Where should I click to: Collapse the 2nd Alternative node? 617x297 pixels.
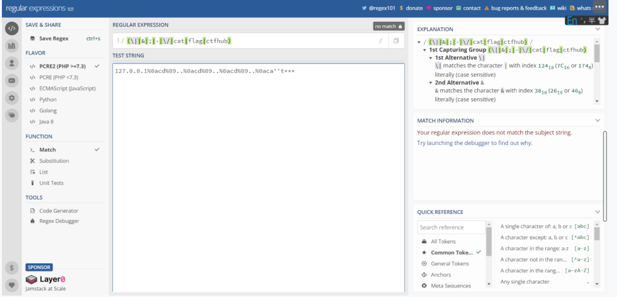431,83
